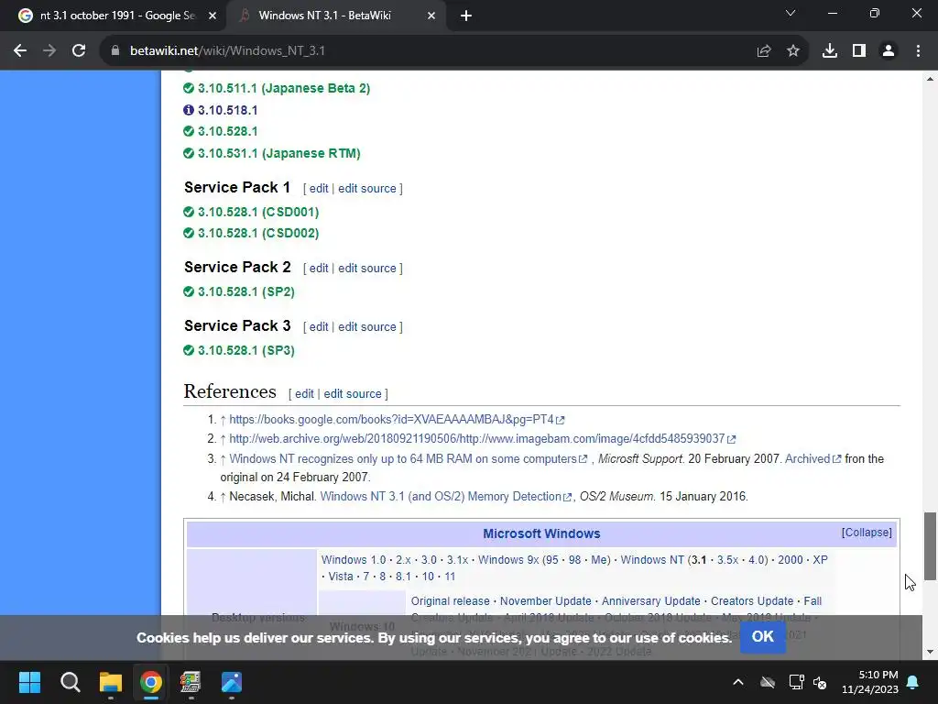Click the Chrome taskbar icon
The height and width of the screenshot is (704, 938).
click(x=151, y=682)
